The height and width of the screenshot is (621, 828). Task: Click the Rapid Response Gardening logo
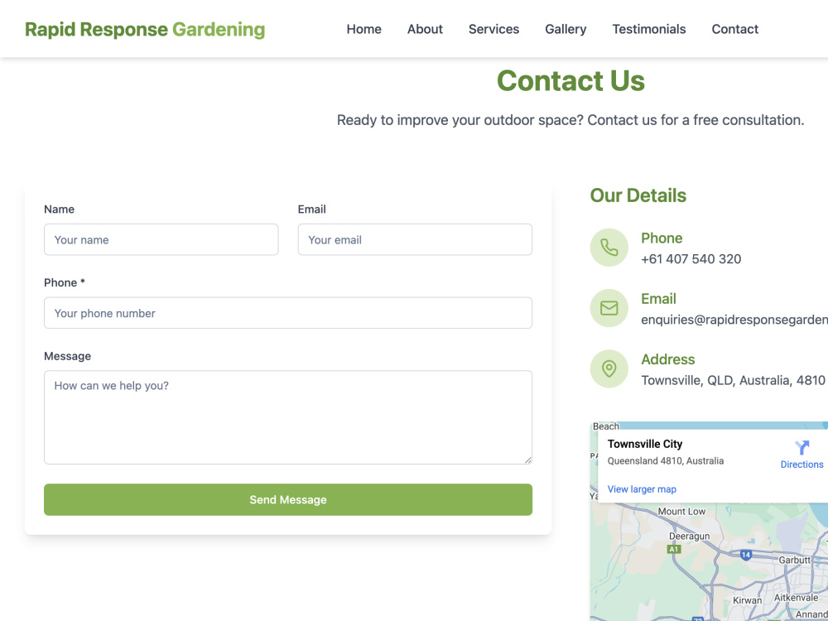[x=145, y=30]
